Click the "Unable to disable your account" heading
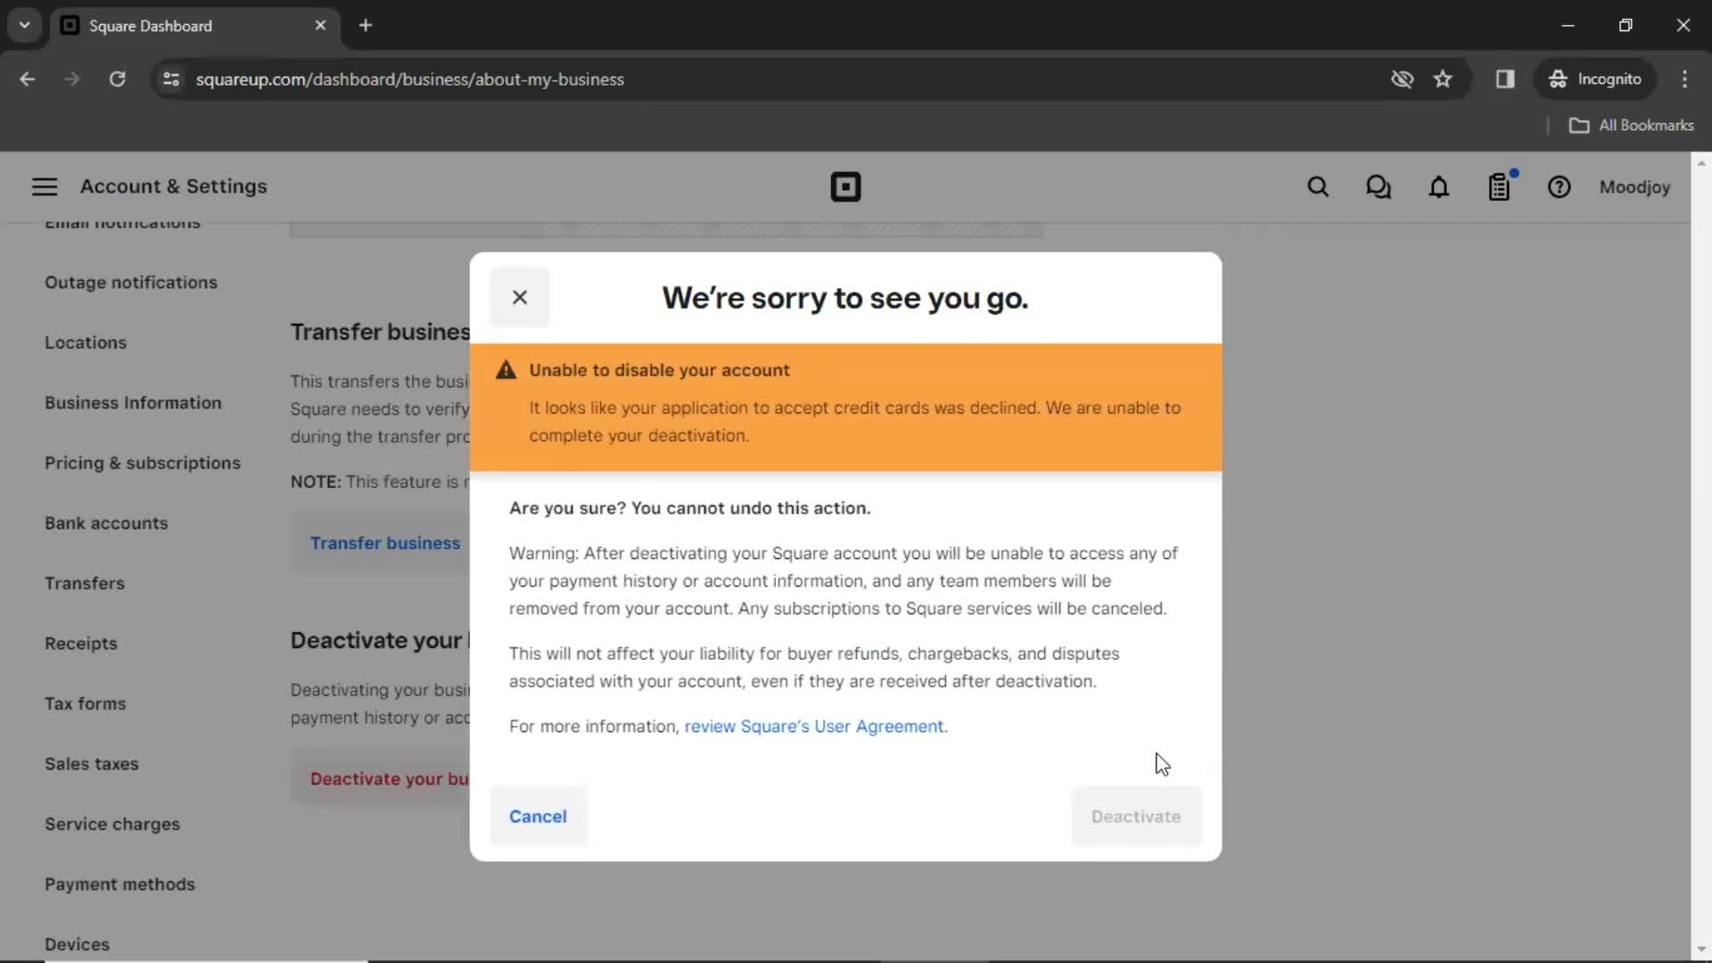The height and width of the screenshot is (963, 1712). [659, 370]
